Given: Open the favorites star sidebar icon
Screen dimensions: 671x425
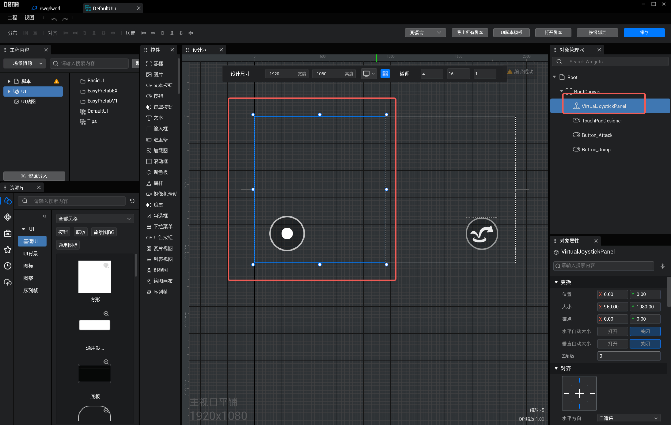Looking at the screenshot, I should click(x=8, y=250).
